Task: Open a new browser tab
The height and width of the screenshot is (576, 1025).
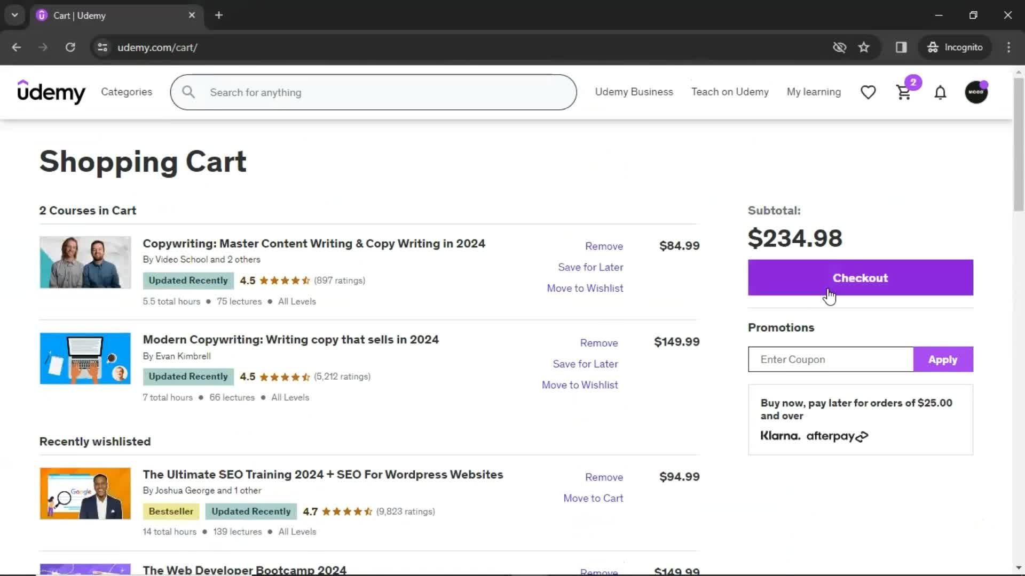Action: [219, 15]
